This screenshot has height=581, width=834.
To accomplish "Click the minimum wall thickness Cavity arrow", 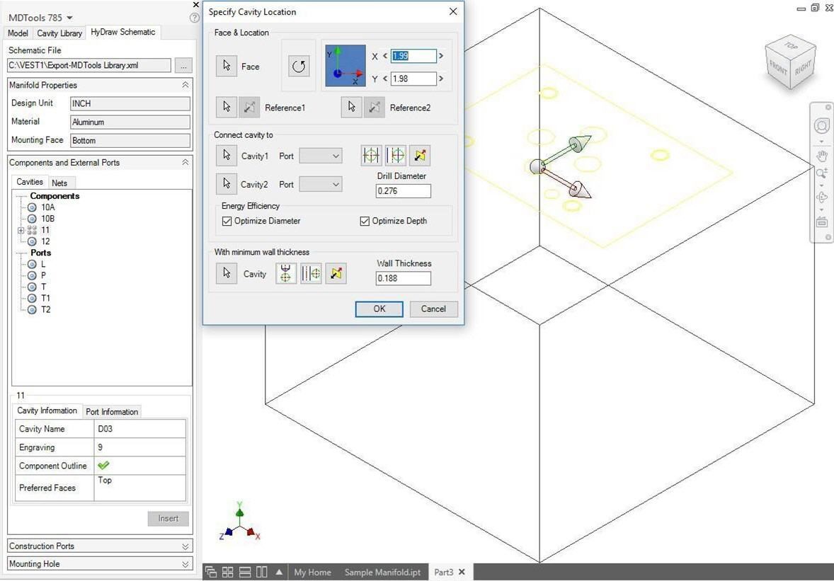I will point(227,273).
